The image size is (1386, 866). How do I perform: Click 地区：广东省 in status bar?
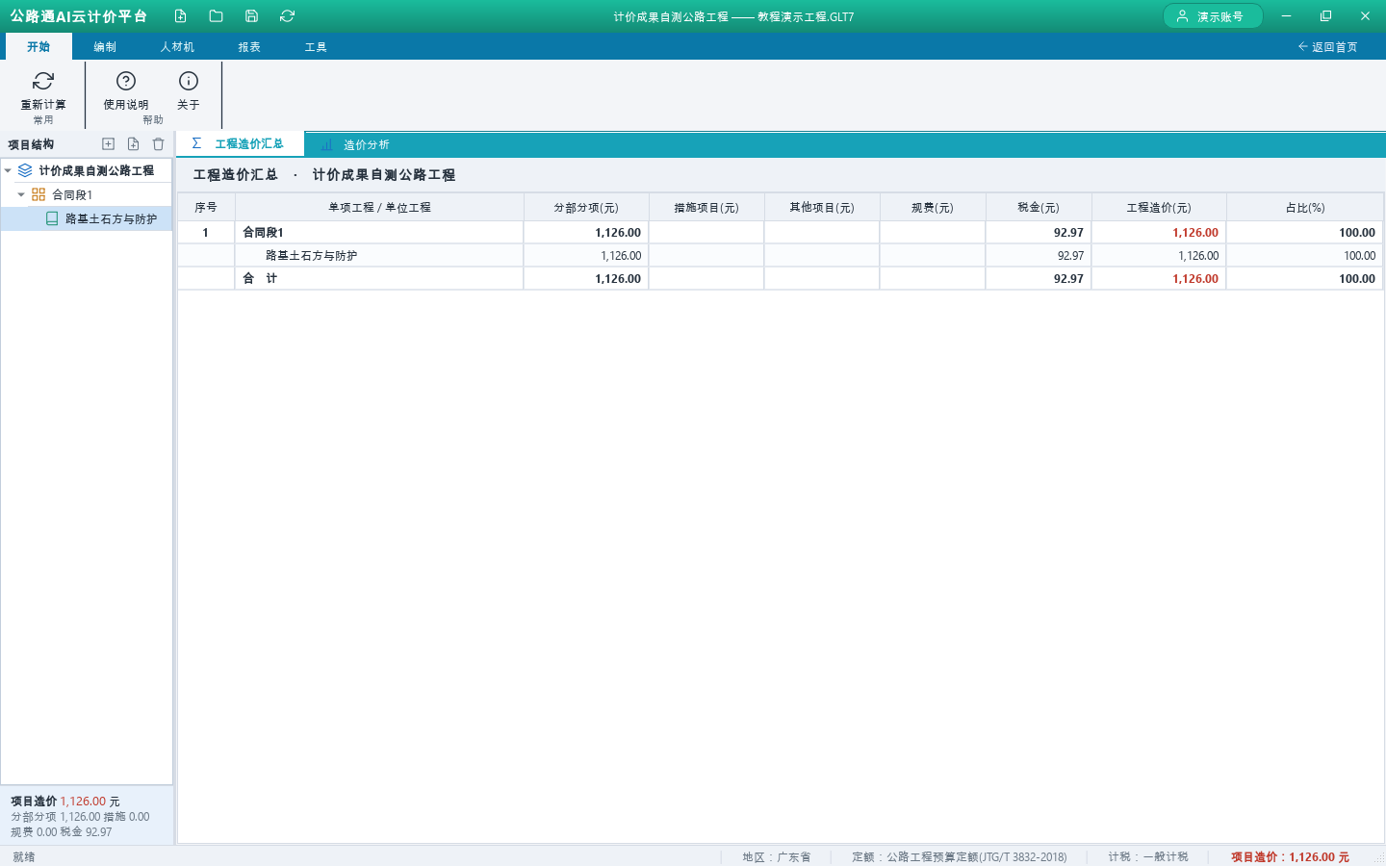coord(776,856)
